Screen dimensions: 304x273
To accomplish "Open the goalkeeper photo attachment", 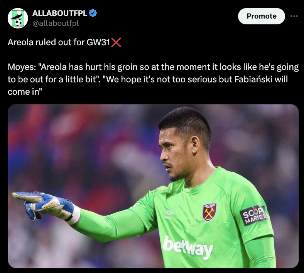I will 153,186.
